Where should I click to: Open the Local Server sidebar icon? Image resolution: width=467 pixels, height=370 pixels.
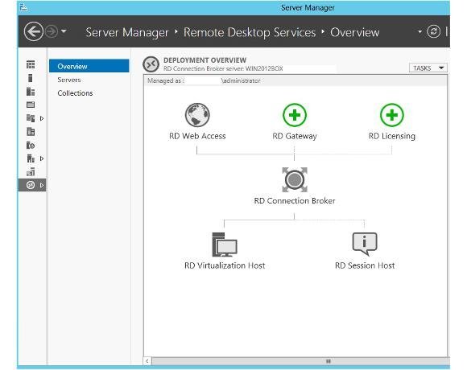point(30,78)
